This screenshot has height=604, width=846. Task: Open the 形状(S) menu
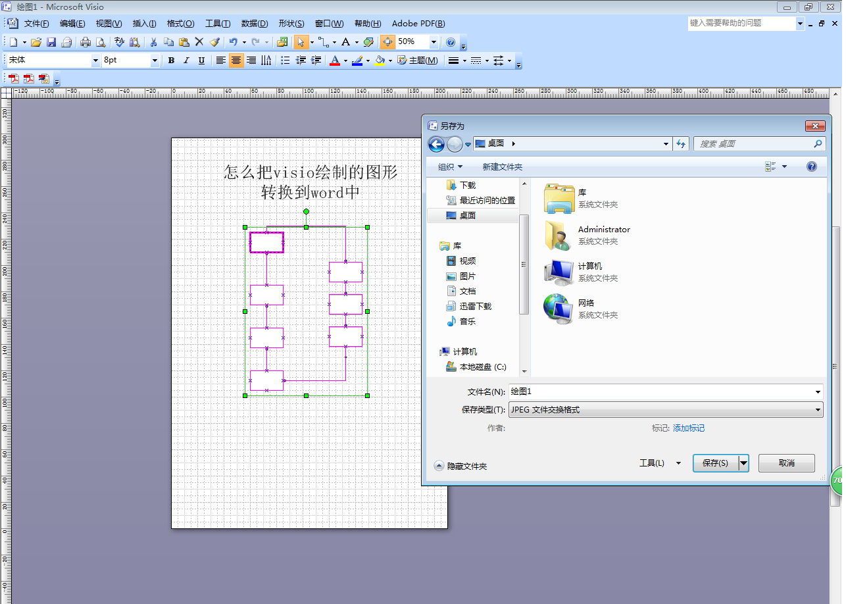point(291,24)
